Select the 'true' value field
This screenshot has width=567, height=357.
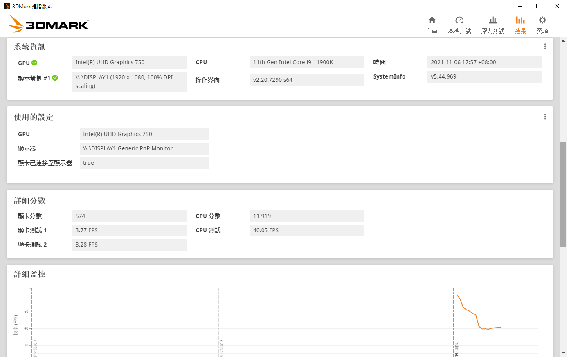[144, 163]
